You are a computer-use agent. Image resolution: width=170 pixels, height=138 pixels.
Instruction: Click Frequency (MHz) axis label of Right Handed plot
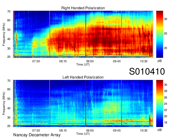click(4, 34)
